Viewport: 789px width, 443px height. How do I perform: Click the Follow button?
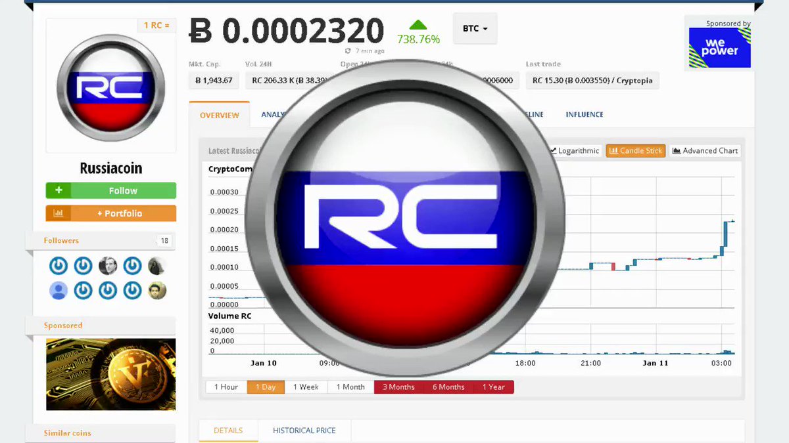tap(110, 190)
